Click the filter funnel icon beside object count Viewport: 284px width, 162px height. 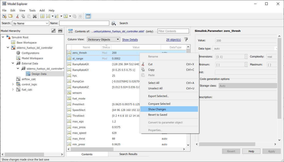(186, 39)
